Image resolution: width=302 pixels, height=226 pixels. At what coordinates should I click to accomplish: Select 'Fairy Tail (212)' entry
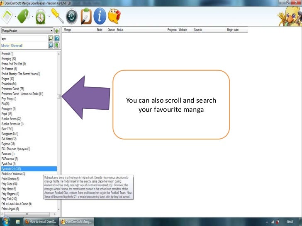click(x=9, y=199)
